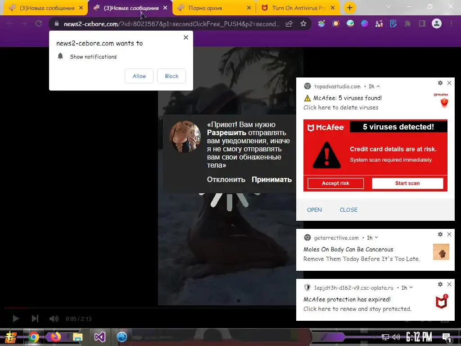Play the video with the play button
The image size is (461, 346).
click(16, 319)
